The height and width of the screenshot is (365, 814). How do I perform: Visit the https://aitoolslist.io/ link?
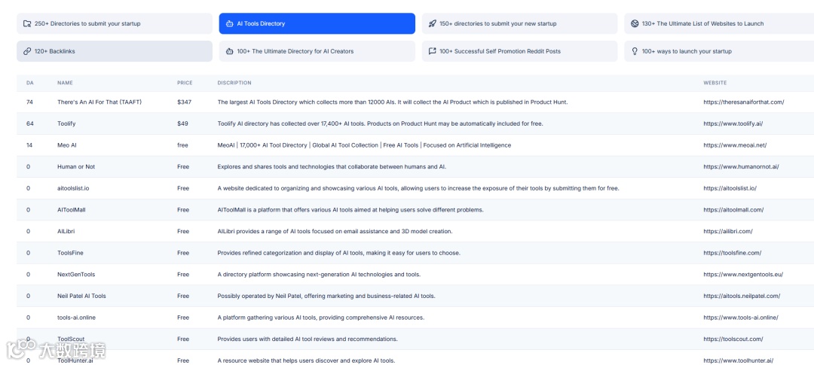point(730,188)
